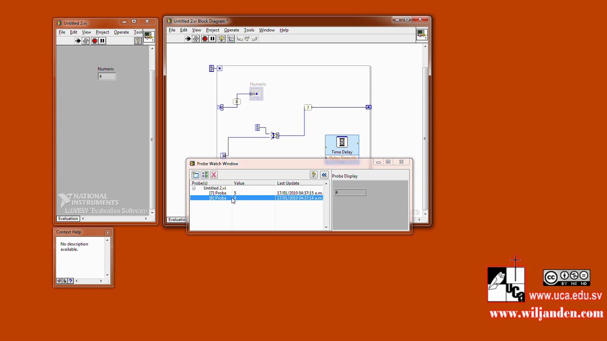Abort execution in front panel window
The image size is (607, 341).
pos(94,41)
